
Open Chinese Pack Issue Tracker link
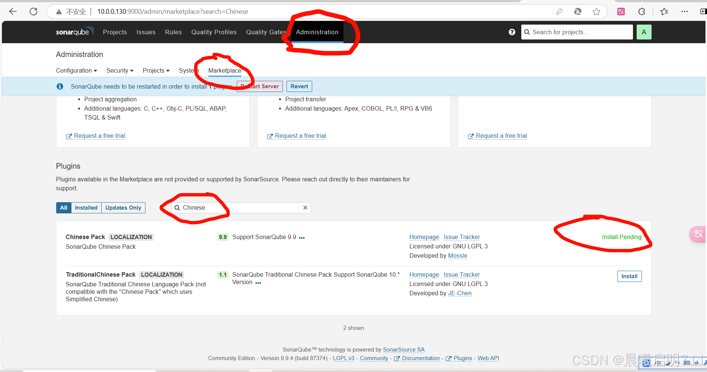[x=462, y=237]
